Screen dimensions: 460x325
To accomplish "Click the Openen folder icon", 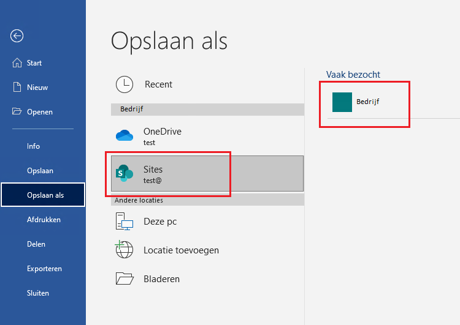I will click(17, 112).
